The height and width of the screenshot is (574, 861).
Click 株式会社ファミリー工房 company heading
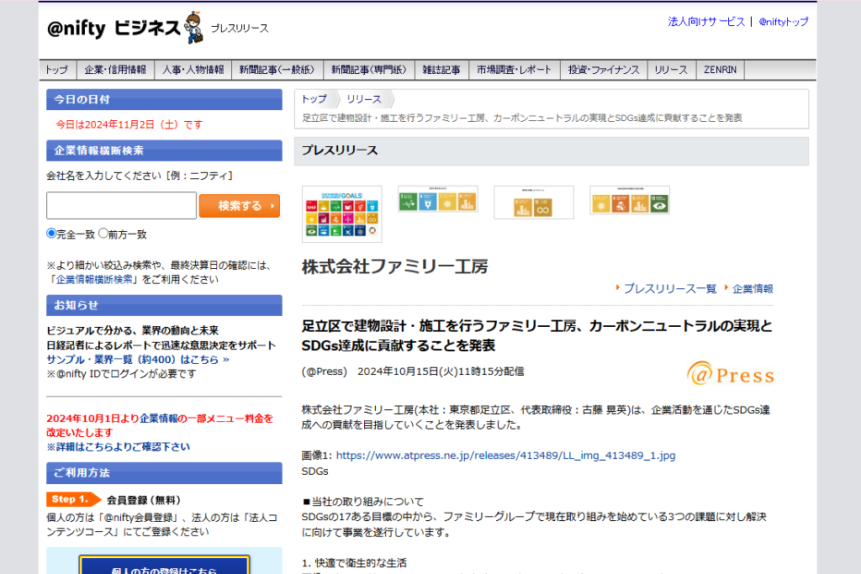[x=395, y=266]
